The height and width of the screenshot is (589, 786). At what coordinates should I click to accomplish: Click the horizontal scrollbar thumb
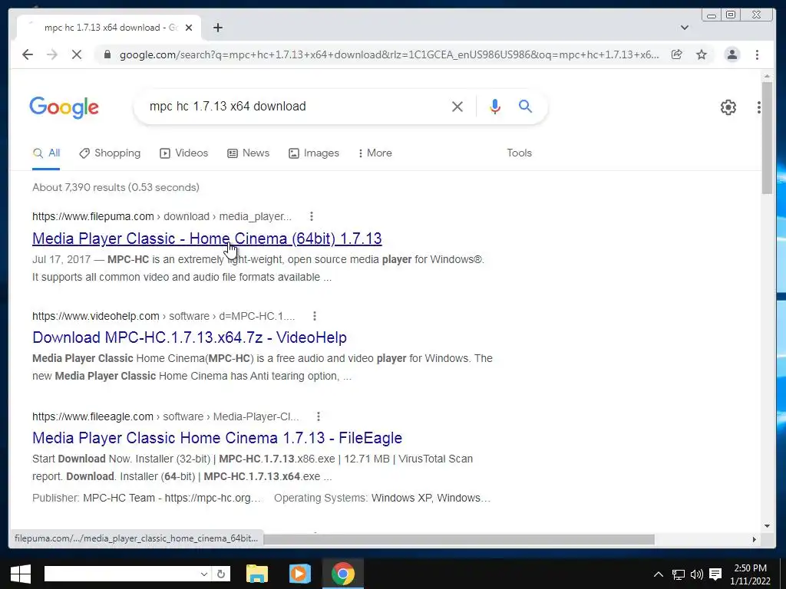459,539
